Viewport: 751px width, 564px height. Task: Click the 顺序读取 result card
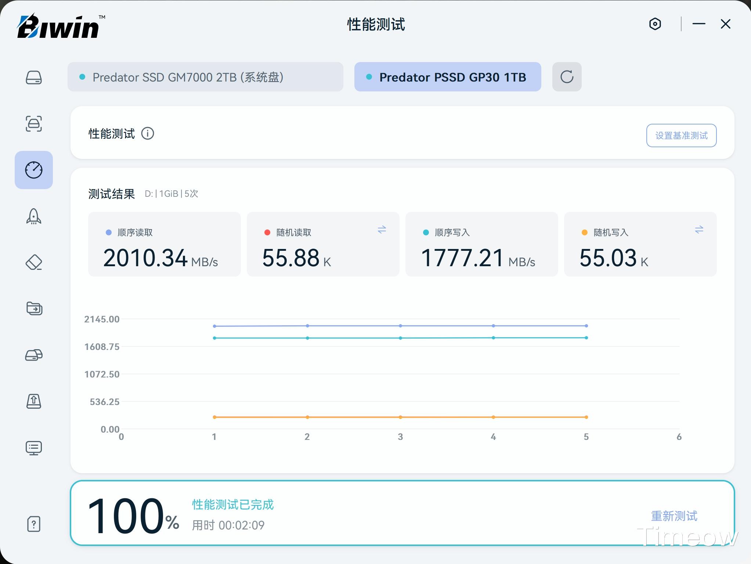pyautogui.click(x=164, y=244)
